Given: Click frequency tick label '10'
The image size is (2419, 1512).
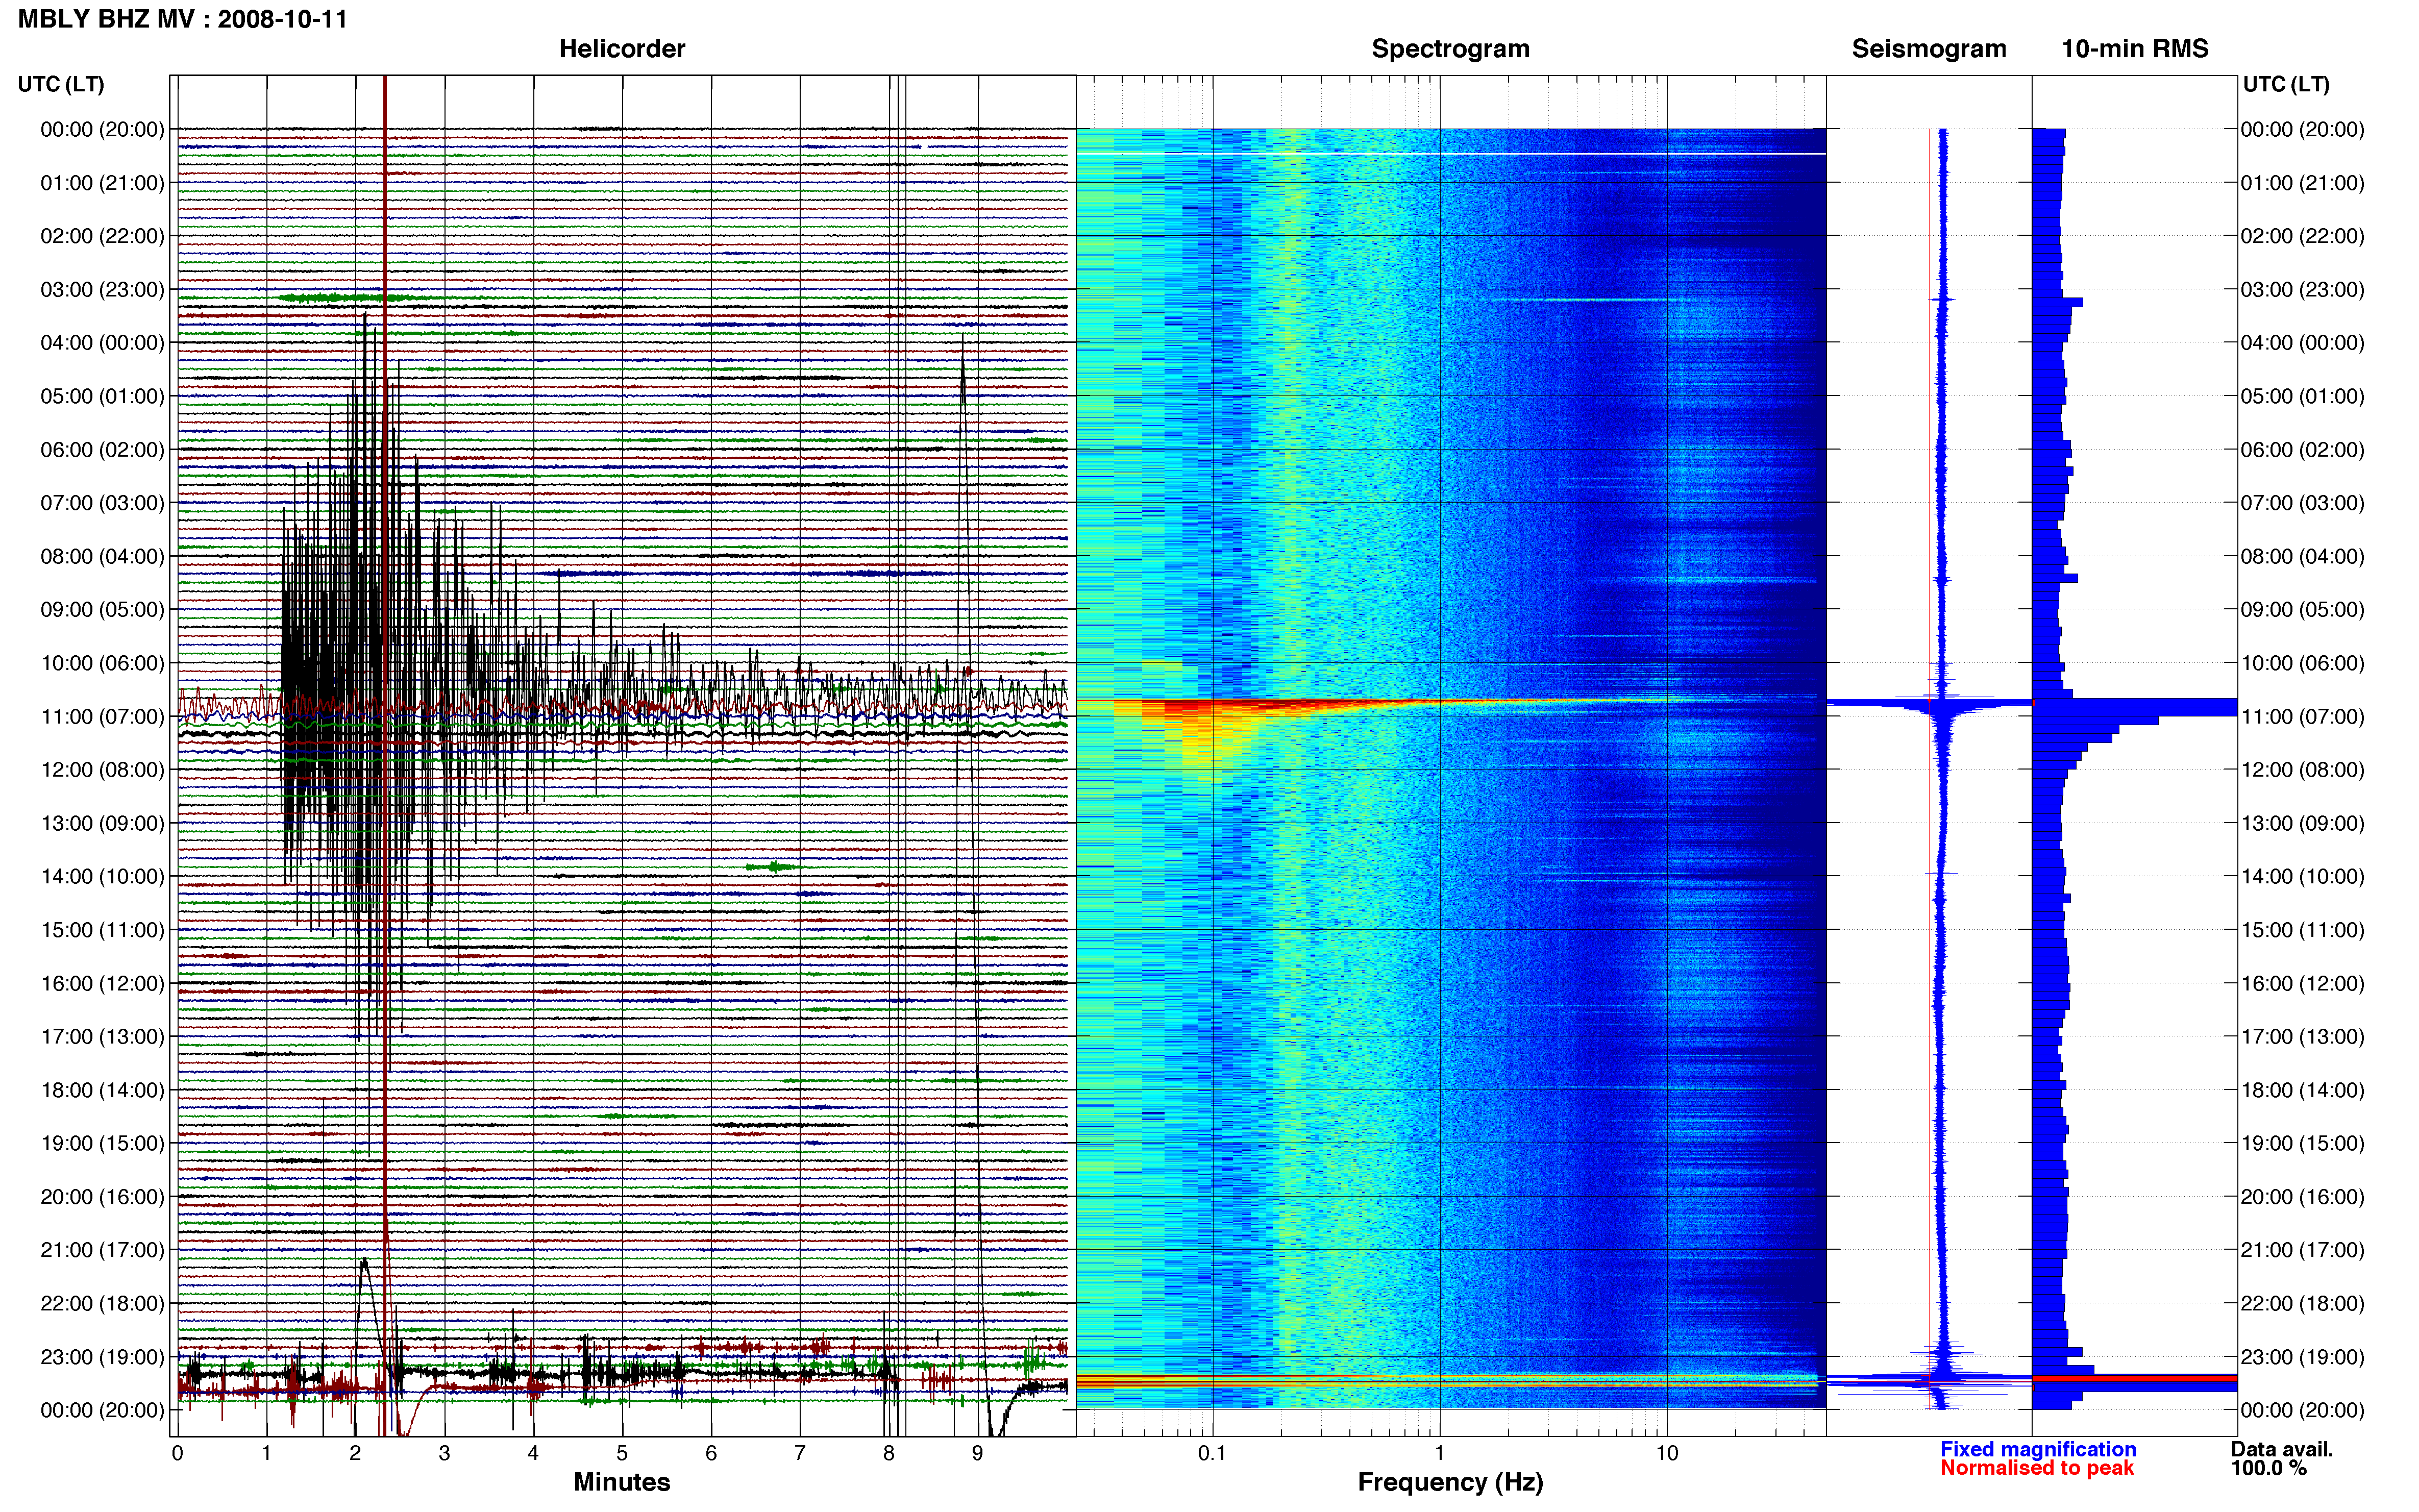Looking at the screenshot, I should pyautogui.click(x=1667, y=1454).
